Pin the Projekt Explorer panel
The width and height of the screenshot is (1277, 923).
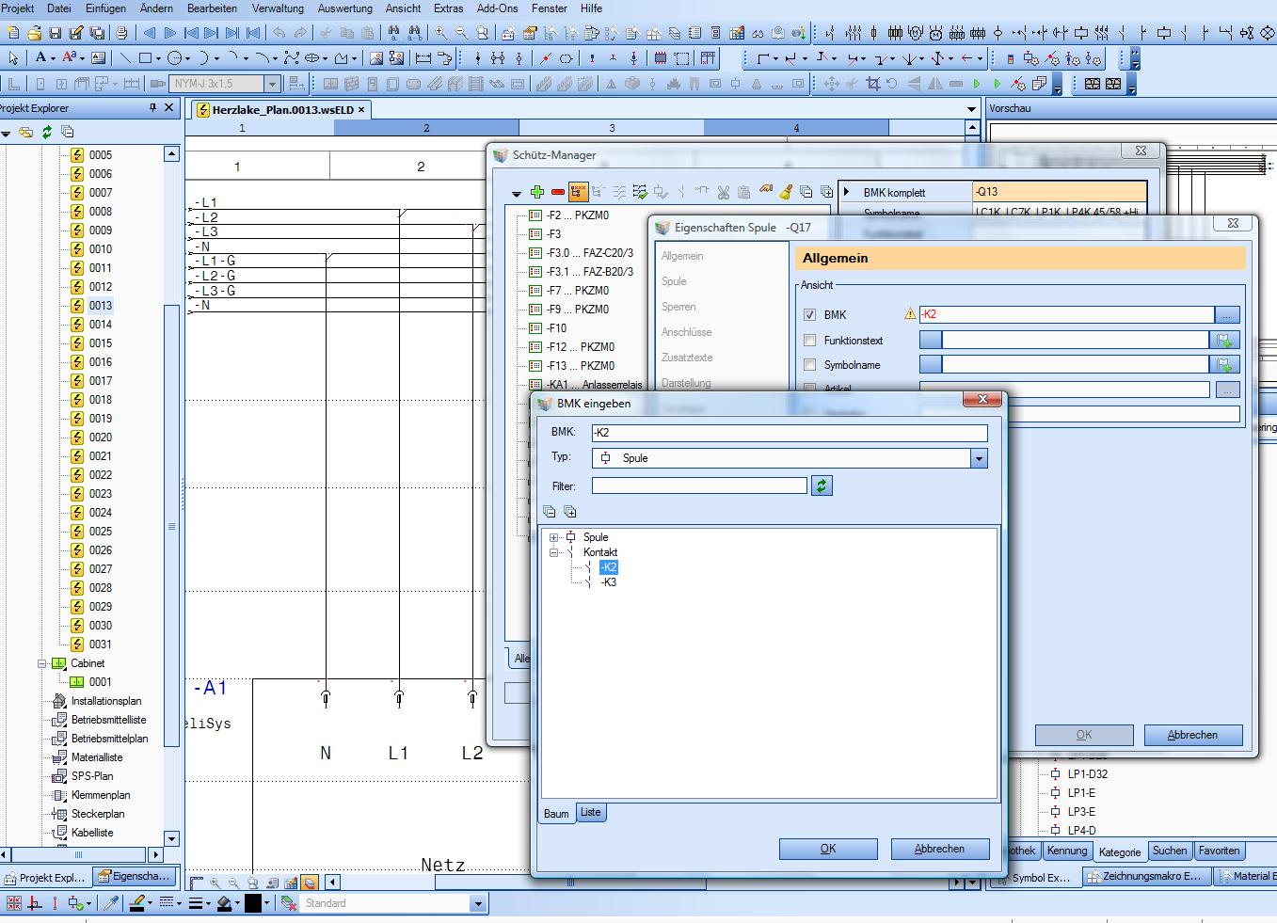153,108
